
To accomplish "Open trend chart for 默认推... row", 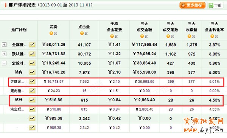I will pyautogui.click(x=32, y=54).
